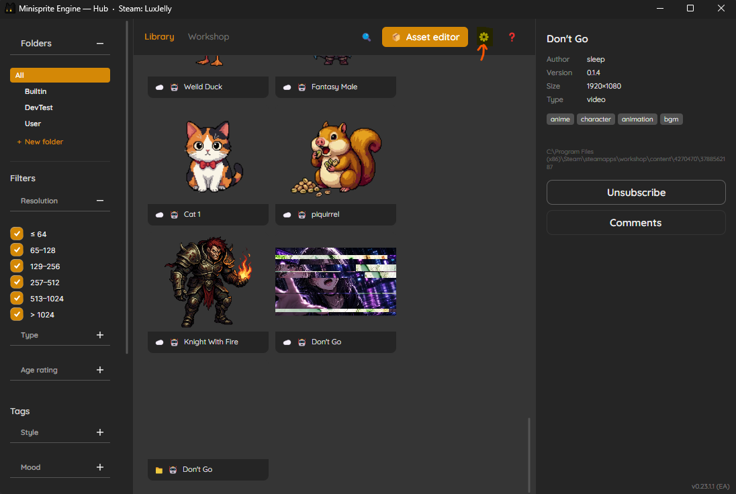This screenshot has height=494, width=736.
Task: Click cloud icon on Cat 1 card
Action: [160, 215]
